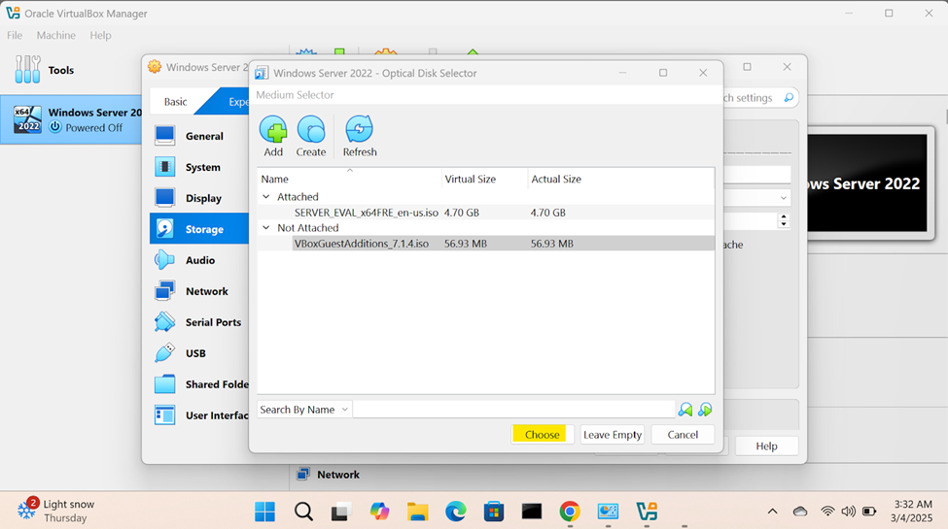Open weather widget Light snow
Image resolution: width=948 pixels, height=529 pixels.
point(55,511)
